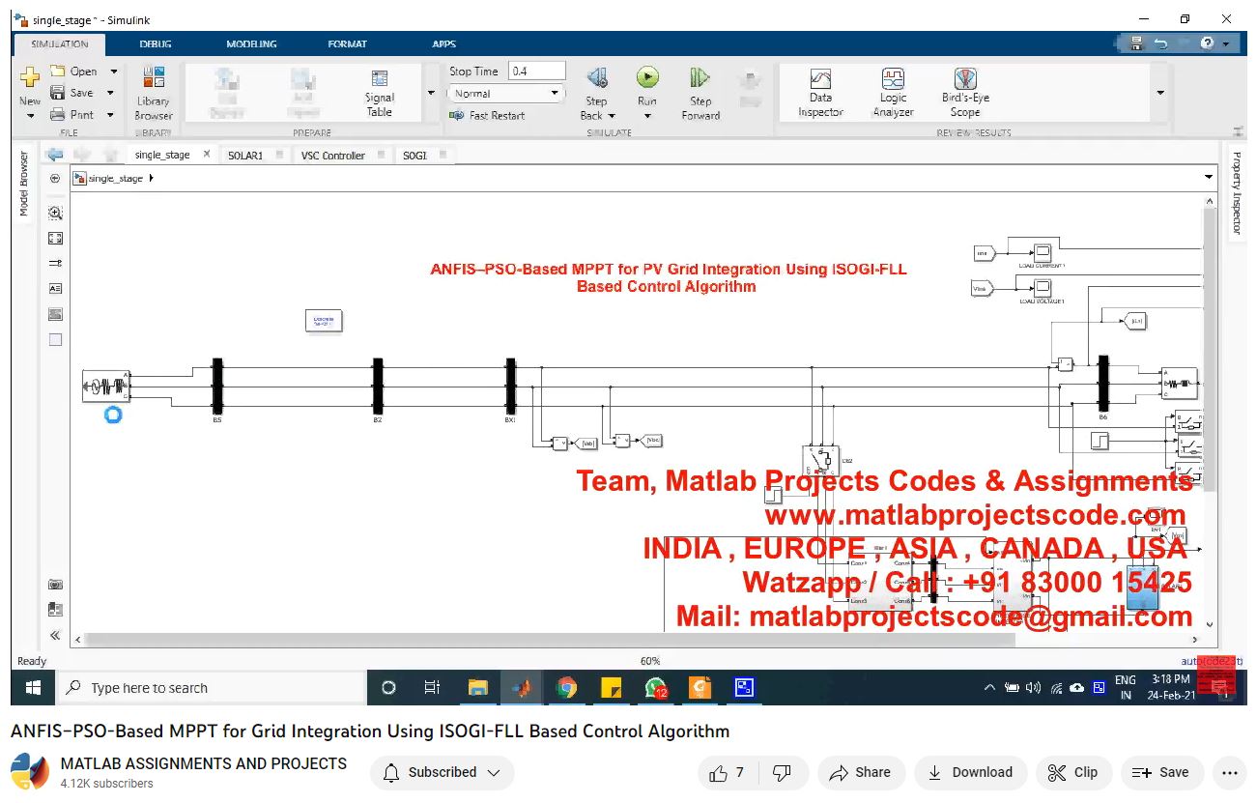This screenshot has width=1257, height=803.
Task: Click the navigate back arrow in explorer bar
Action: coord(55,155)
